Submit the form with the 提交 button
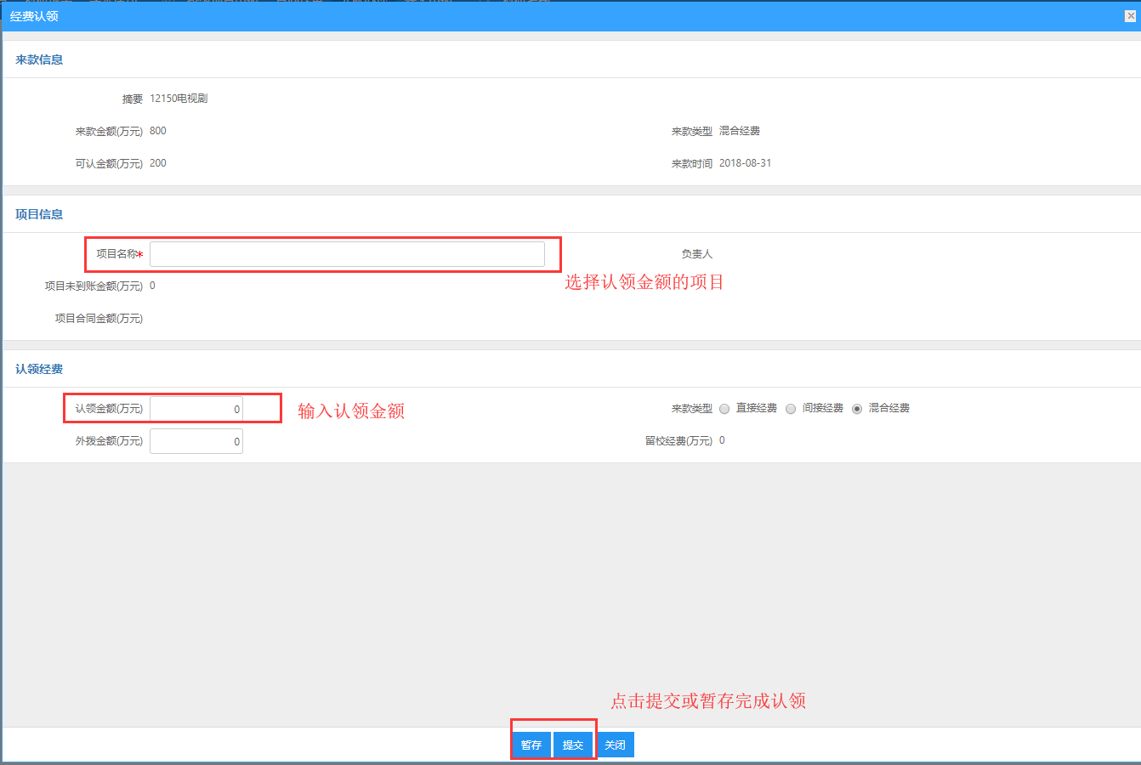This screenshot has width=1141, height=765. click(573, 745)
